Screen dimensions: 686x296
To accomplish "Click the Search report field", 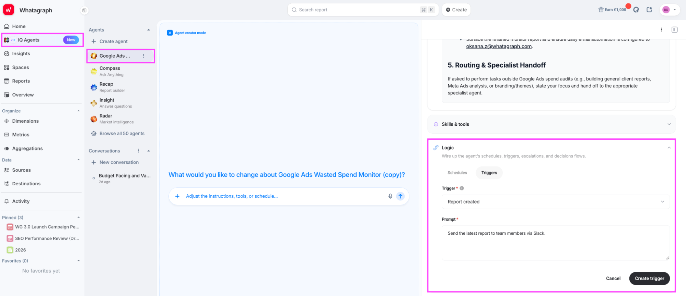I will coord(363,10).
